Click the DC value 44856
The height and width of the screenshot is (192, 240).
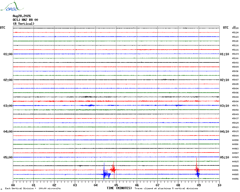(x=235, y=179)
